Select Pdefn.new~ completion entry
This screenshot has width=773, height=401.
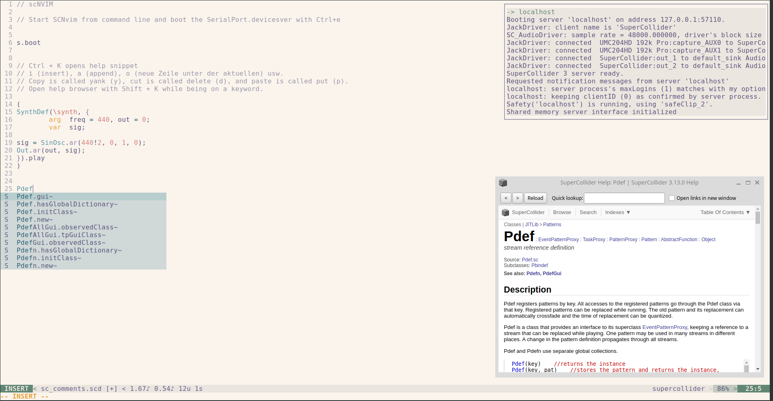tap(83, 266)
